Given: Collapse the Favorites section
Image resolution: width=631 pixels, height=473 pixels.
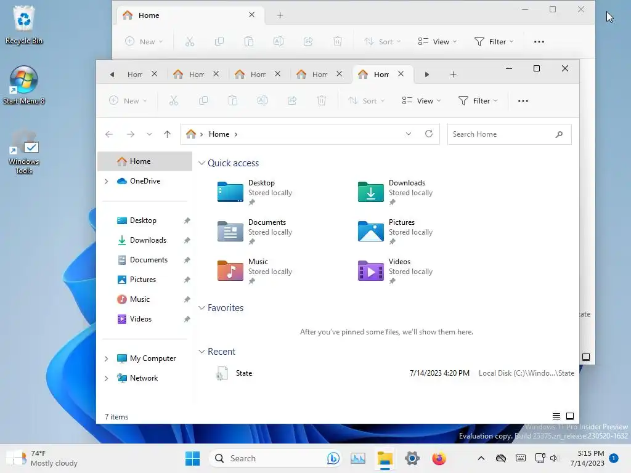Looking at the screenshot, I should click(202, 308).
